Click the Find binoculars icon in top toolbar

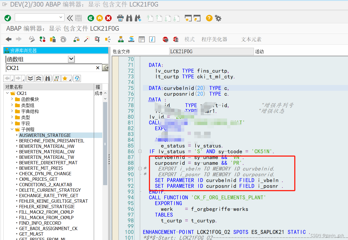click(x=129, y=18)
